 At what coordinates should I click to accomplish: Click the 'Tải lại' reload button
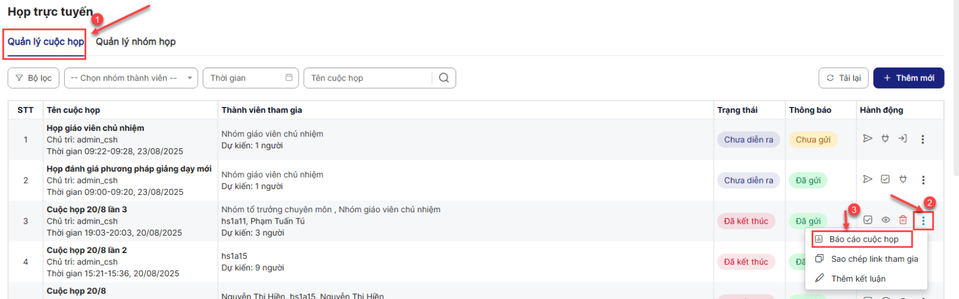point(843,78)
